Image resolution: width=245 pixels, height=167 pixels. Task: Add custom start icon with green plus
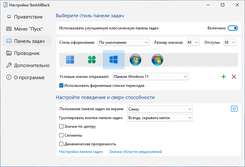224,77
